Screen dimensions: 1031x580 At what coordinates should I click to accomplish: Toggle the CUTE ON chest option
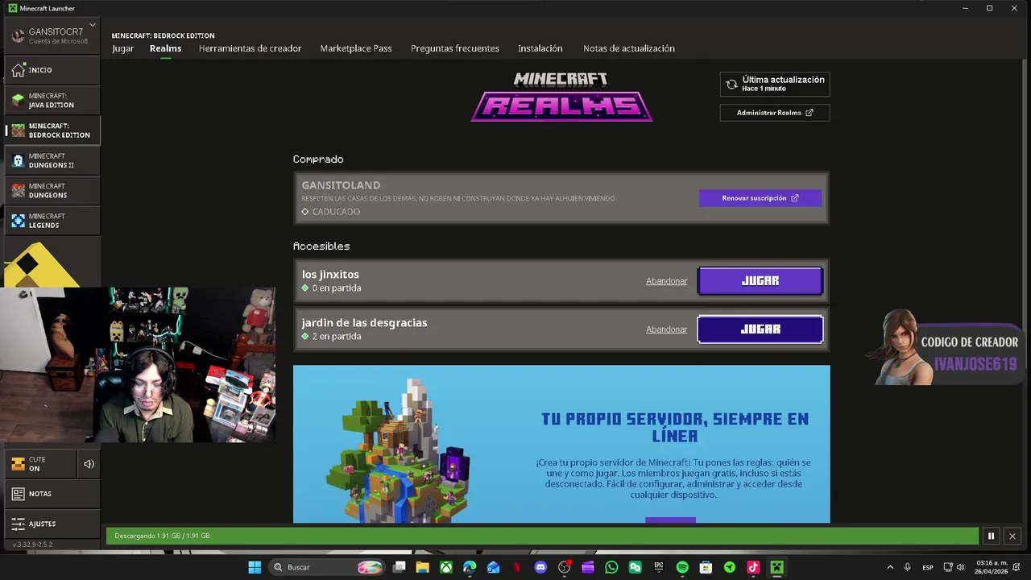click(40, 464)
